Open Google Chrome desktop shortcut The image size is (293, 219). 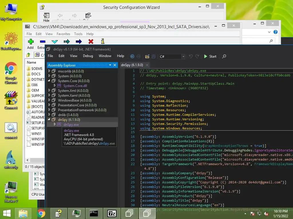click(11, 73)
